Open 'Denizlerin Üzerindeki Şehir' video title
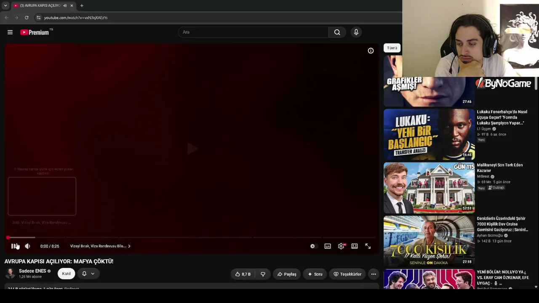This screenshot has width=539, height=303. coord(502,224)
